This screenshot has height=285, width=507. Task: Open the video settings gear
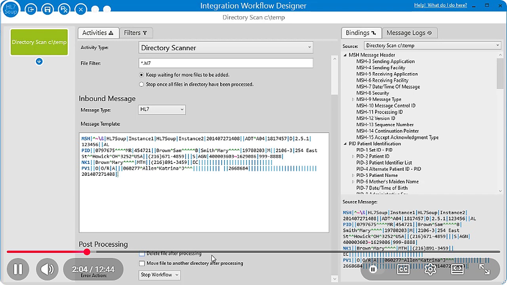point(430,269)
